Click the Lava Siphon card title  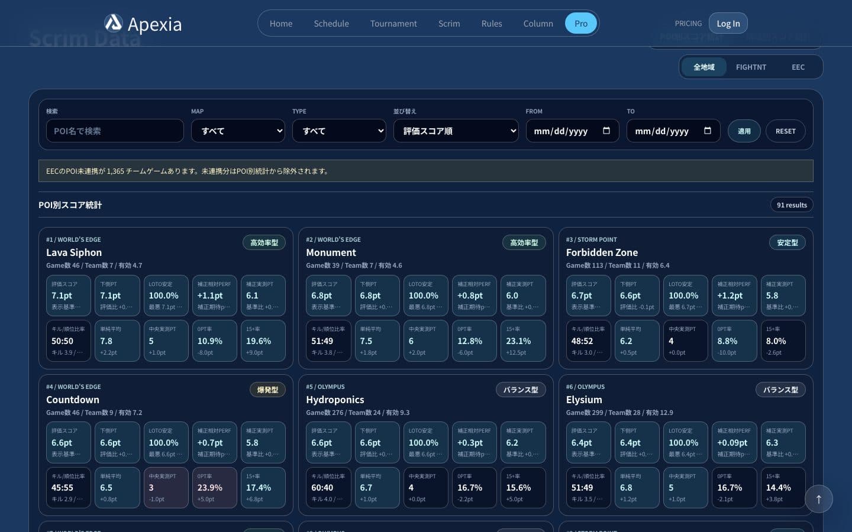pyautogui.click(x=74, y=252)
